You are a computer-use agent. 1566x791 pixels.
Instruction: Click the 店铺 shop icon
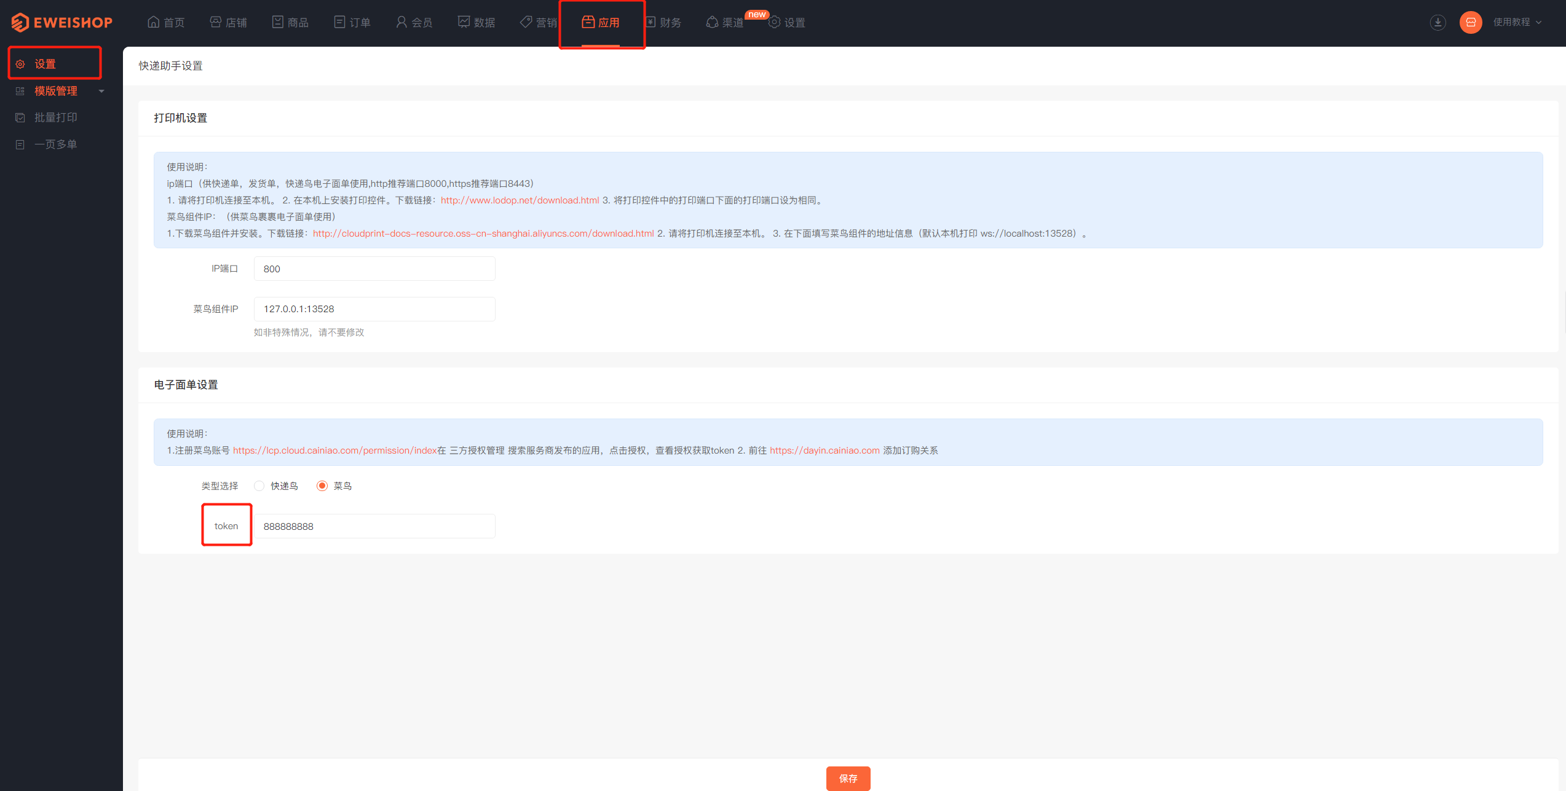click(x=216, y=22)
